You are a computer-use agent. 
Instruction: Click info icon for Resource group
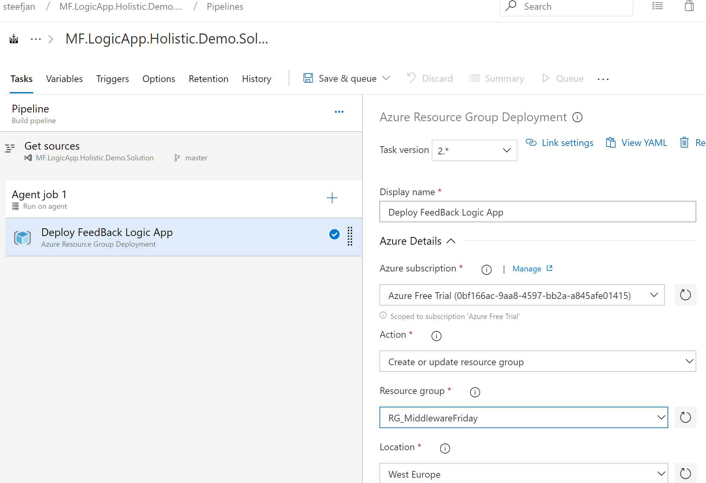475,392
